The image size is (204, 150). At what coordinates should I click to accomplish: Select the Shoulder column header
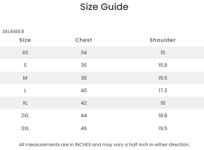pyautogui.click(x=162, y=40)
